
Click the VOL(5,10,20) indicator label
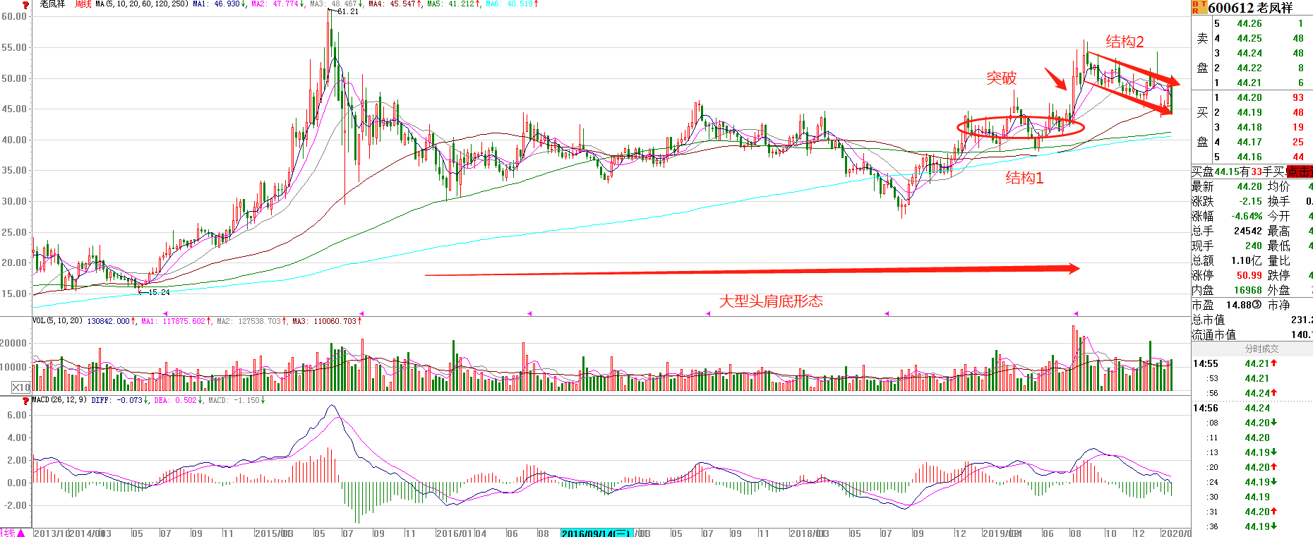pos(58,321)
